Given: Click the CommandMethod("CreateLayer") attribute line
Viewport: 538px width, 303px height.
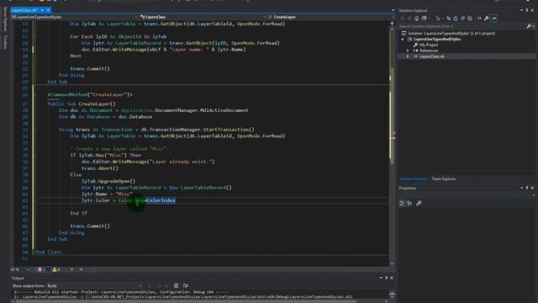Looking at the screenshot, I should 90,94.
